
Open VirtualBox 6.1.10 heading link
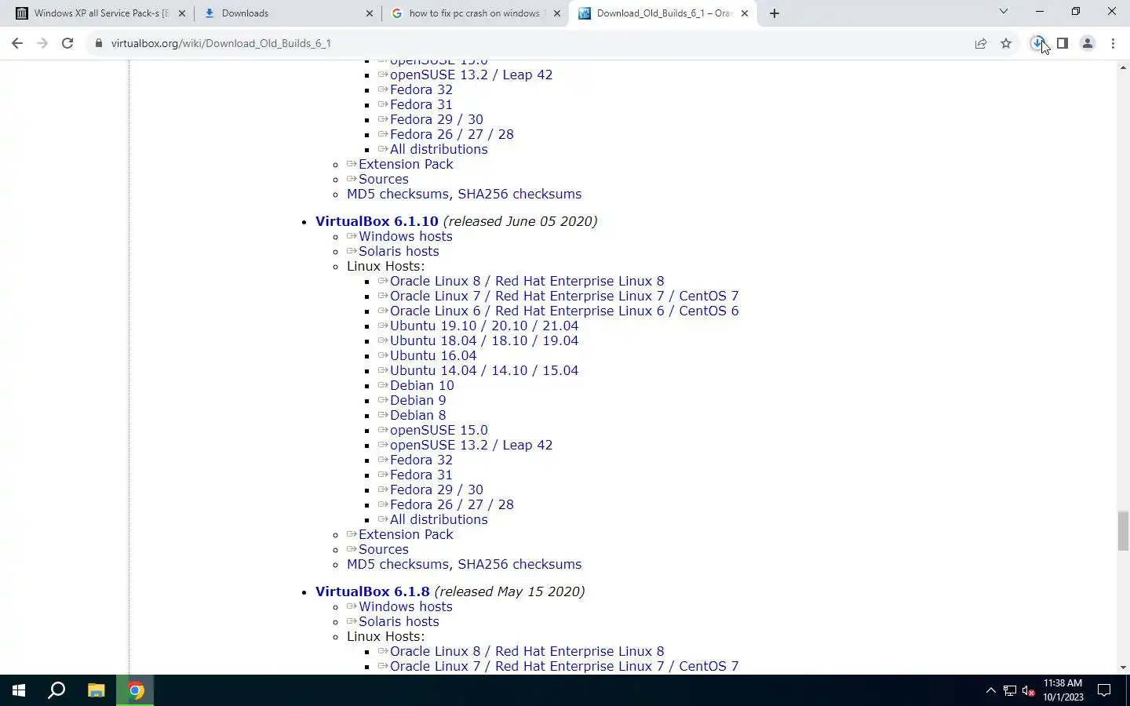coord(377,221)
